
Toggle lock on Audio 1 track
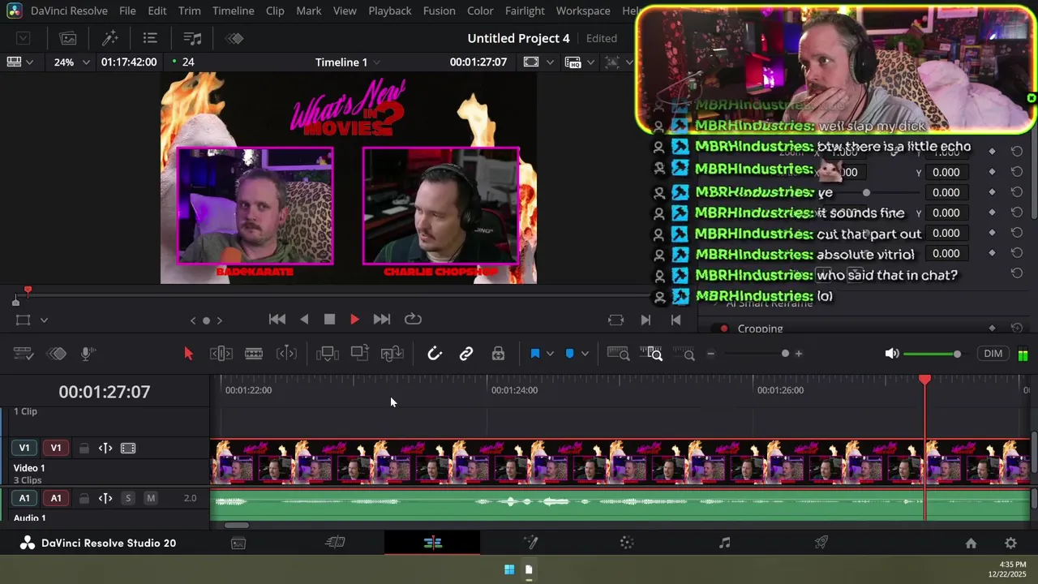coord(84,498)
